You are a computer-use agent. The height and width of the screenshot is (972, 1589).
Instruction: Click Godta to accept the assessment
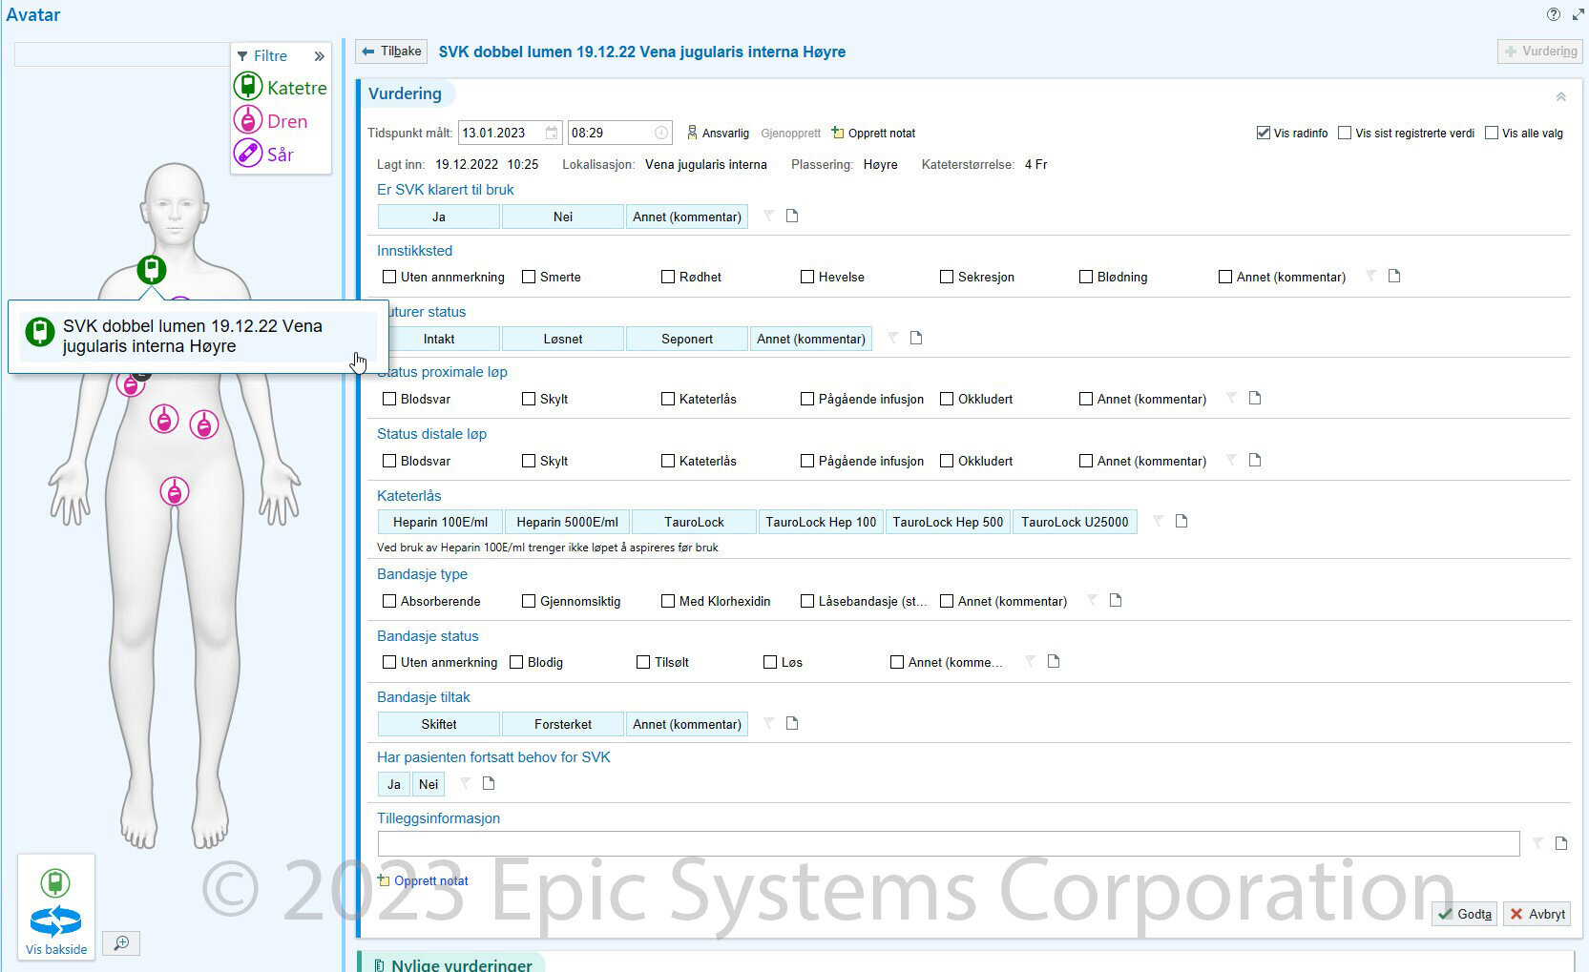click(1465, 914)
